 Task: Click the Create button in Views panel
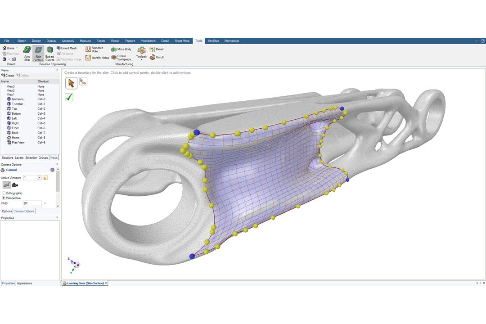8,76
